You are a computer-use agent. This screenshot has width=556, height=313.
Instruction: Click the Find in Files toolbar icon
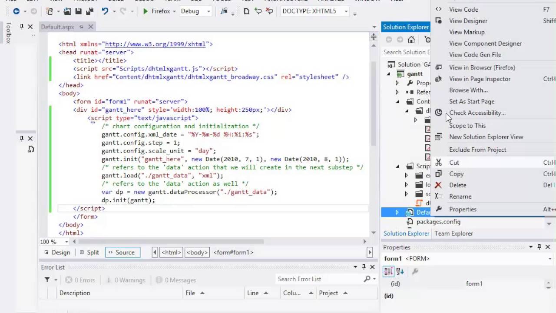click(x=224, y=11)
